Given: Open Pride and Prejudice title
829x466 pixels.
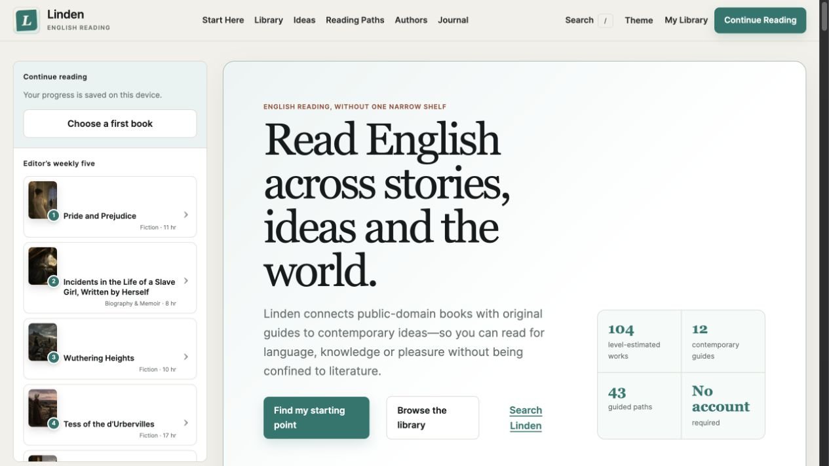Looking at the screenshot, I should [x=100, y=216].
